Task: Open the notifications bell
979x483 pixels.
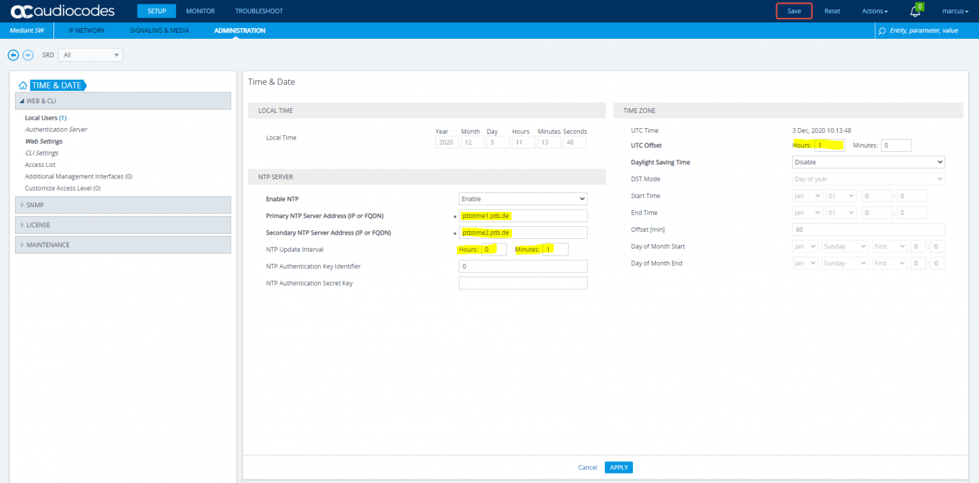Action: click(x=915, y=11)
